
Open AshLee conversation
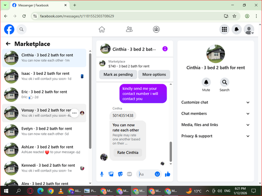44,149
